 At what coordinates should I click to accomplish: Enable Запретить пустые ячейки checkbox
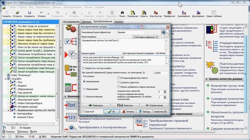(x=83, y=68)
